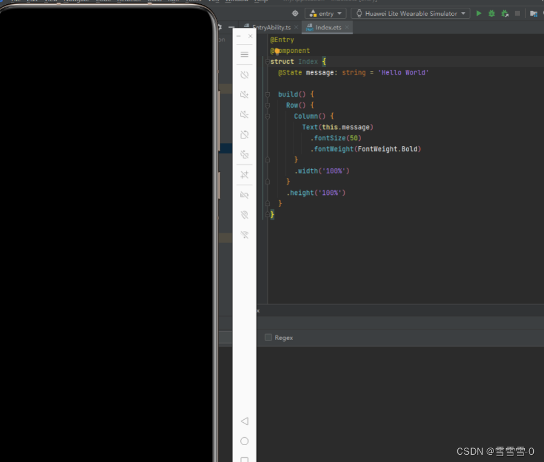Open the Huawei Lite Wearable Simulator device dropdown
The width and height of the screenshot is (544, 462).
[411, 13]
